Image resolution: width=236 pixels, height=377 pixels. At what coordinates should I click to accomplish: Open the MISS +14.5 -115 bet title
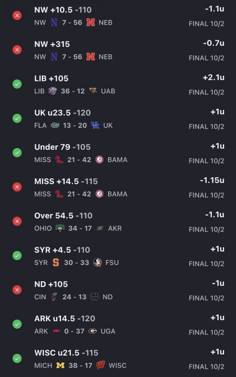coord(66,181)
